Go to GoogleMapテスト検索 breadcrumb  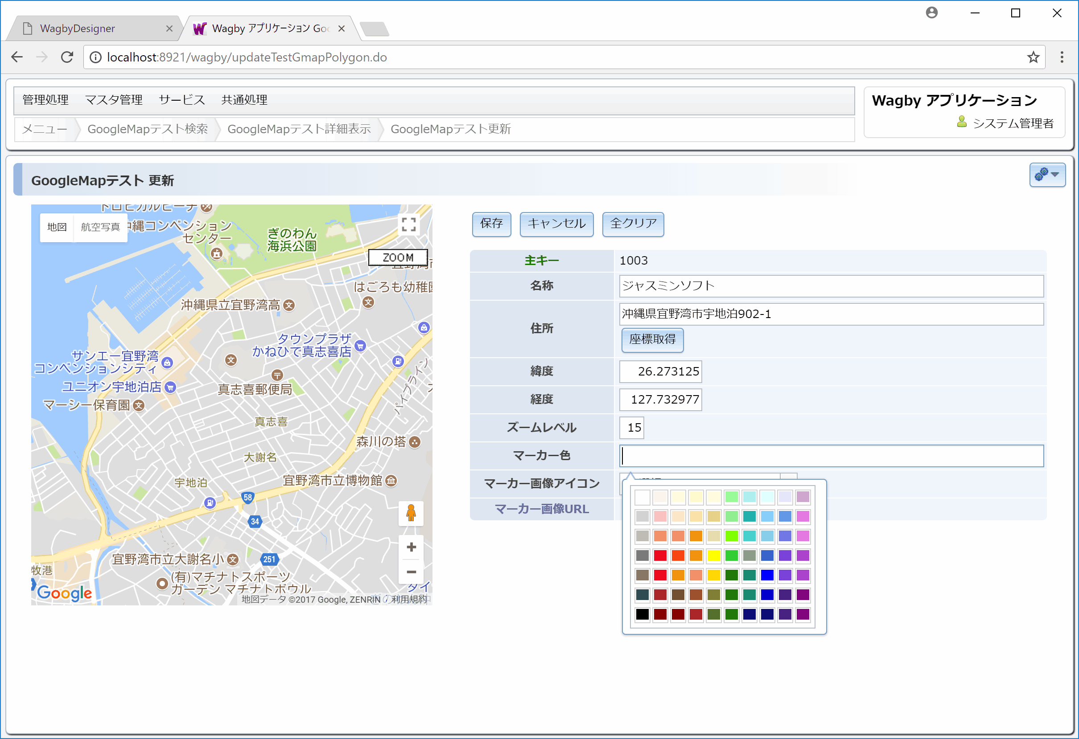[148, 129]
